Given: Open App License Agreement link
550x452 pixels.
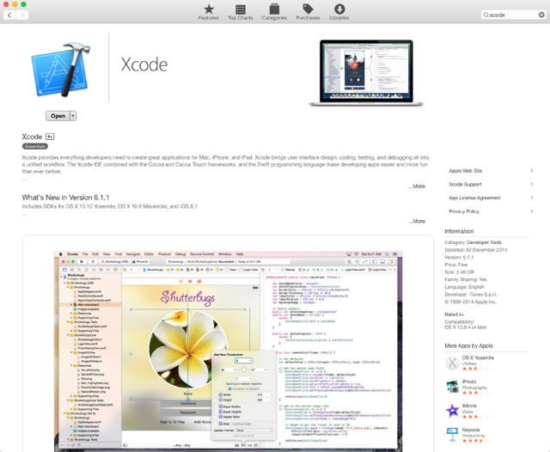Looking at the screenshot, I should 474,198.
